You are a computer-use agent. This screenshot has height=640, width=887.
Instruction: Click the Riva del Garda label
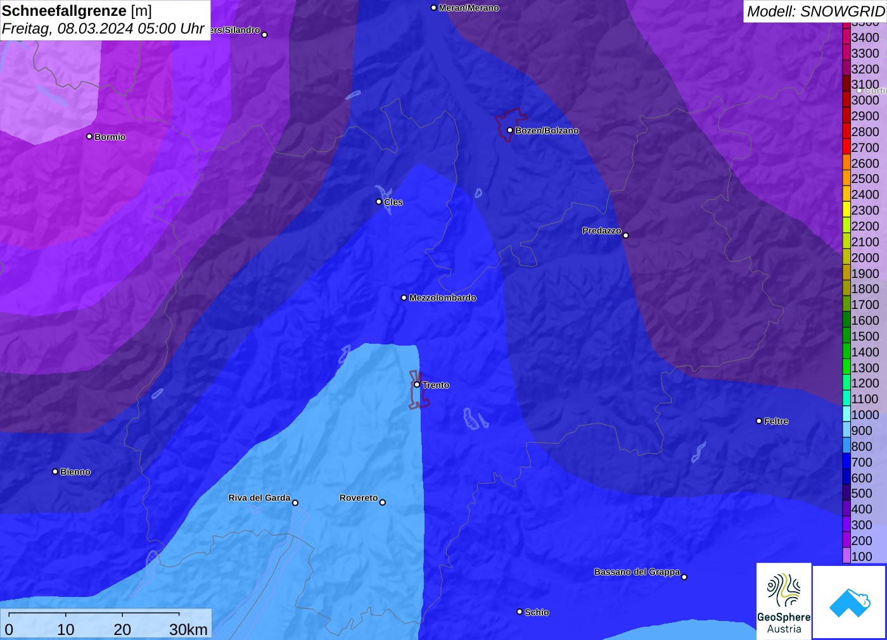pos(259,498)
